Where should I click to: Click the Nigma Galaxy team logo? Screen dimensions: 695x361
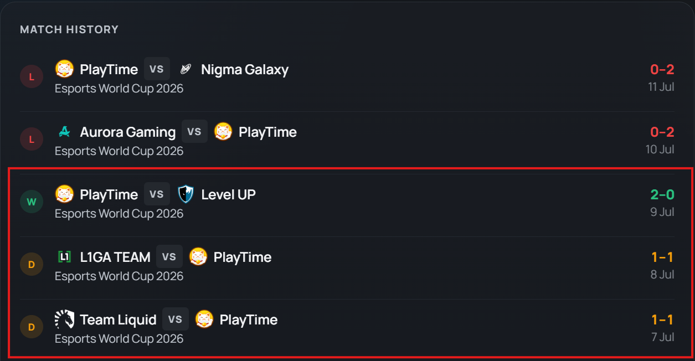[x=186, y=69]
